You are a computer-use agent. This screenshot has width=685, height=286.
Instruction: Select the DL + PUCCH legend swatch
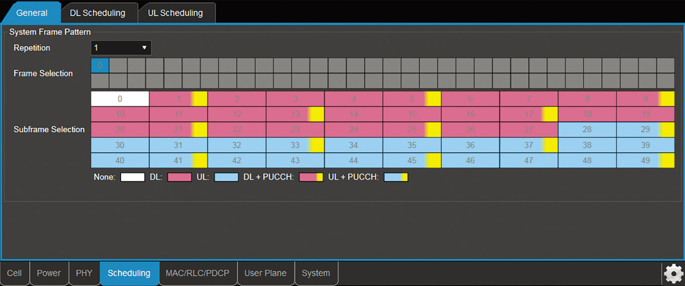(x=311, y=177)
